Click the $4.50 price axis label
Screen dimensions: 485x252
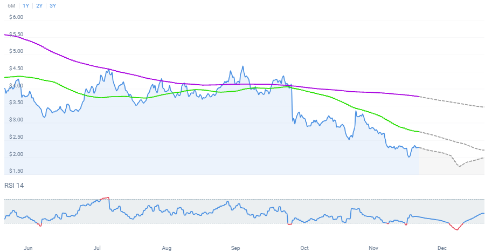16,69
